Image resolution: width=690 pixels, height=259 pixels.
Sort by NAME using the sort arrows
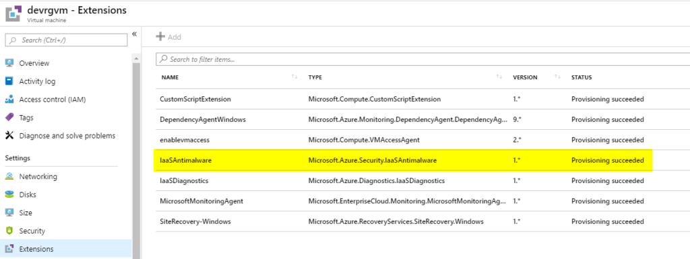click(294, 77)
